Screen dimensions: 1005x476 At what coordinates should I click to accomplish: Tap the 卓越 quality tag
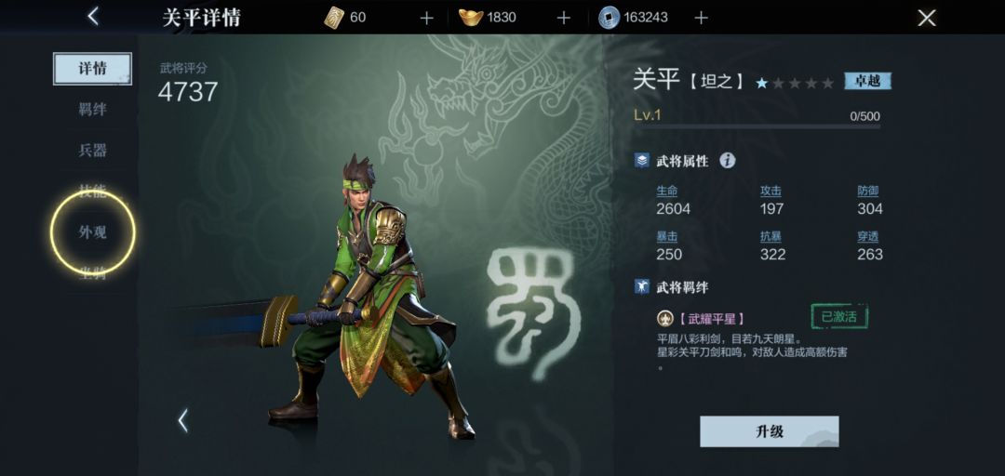pos(867,82)
